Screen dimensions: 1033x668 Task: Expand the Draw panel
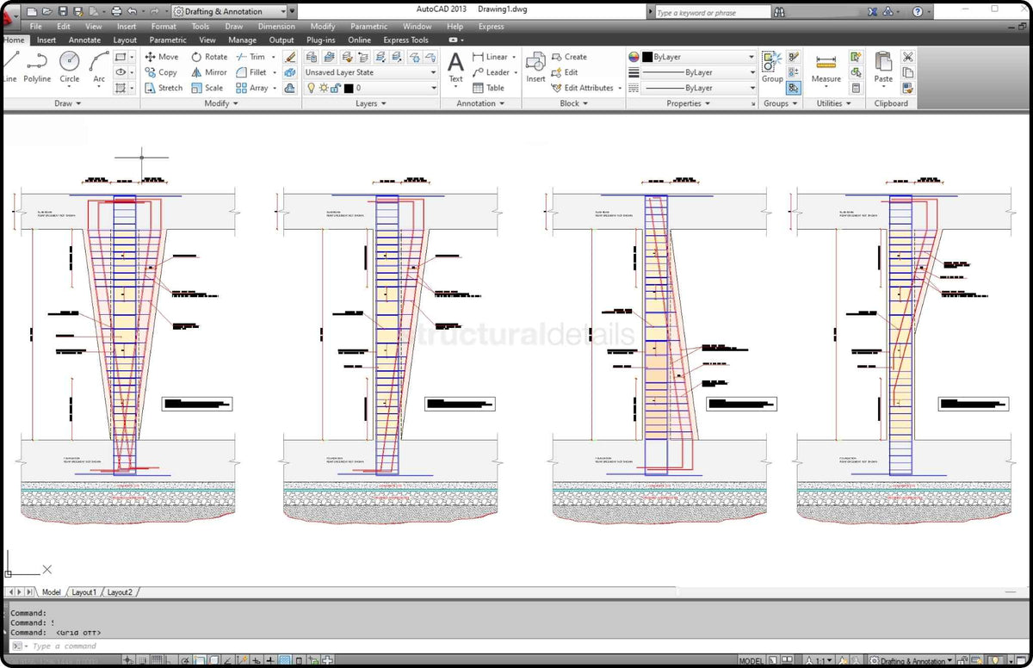68,103
